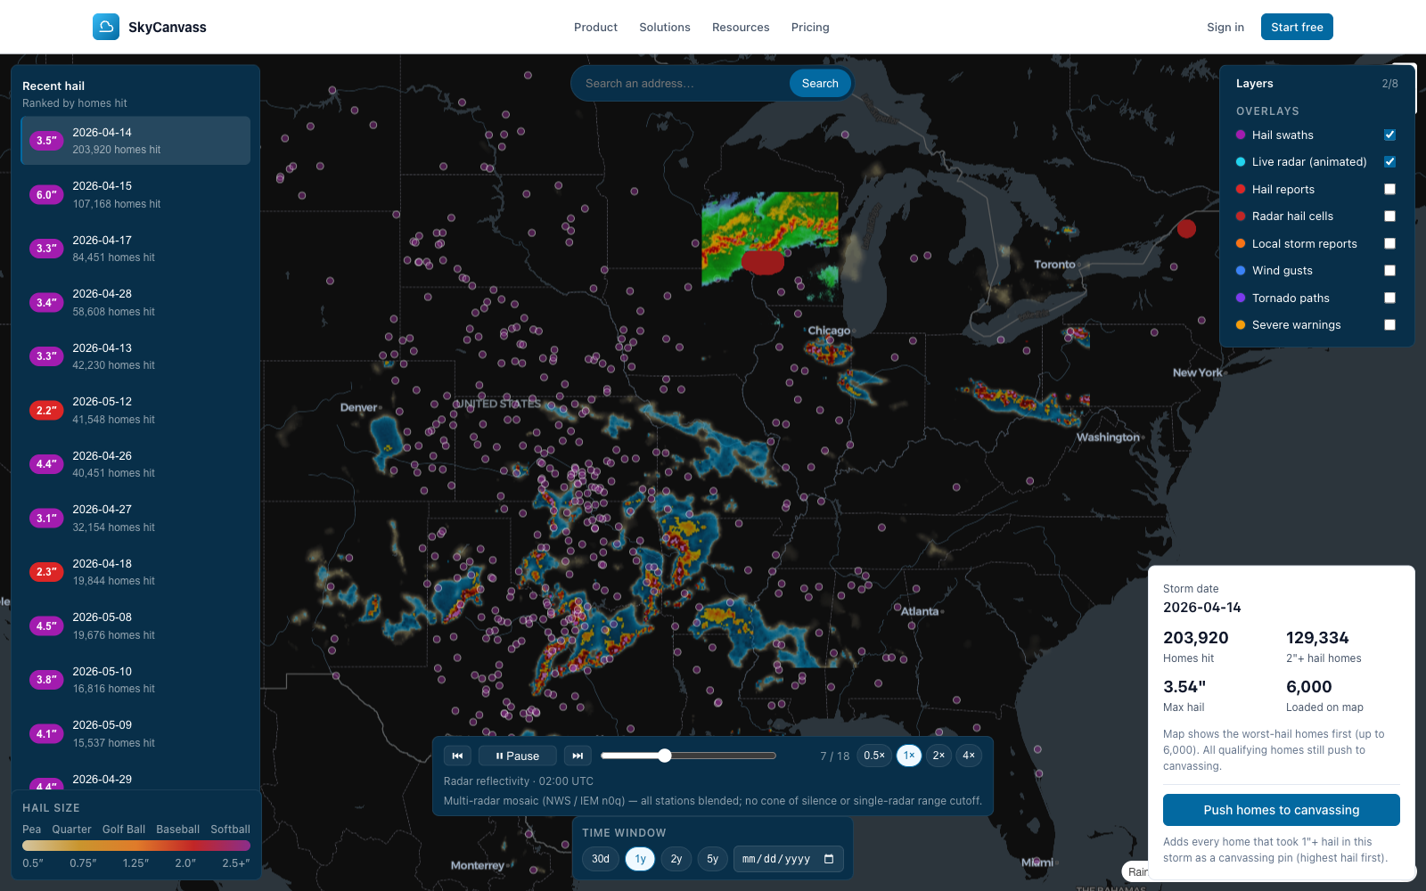Screen dimensions: 1426x891
Task: Select the 3.5" hail size badge for 2026-04-14
Action: (x=46, y=141)
